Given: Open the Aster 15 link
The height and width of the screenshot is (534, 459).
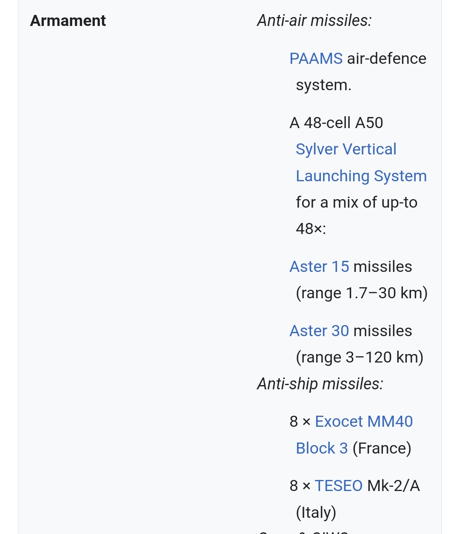Looking at the screenshot, I should pos(319,267).
